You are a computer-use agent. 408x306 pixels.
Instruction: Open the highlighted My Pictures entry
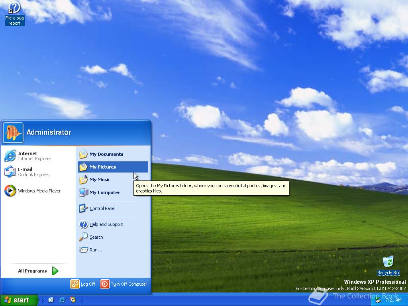[113, 167]
